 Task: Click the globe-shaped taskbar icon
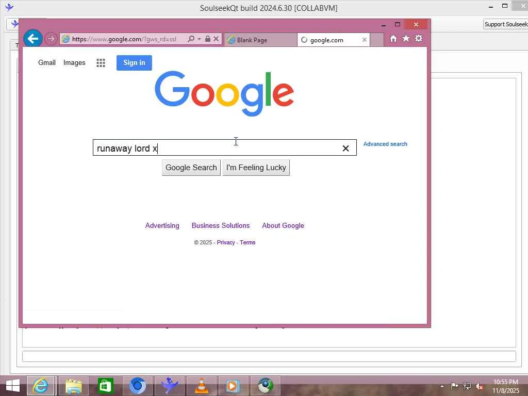coord(266,386)
